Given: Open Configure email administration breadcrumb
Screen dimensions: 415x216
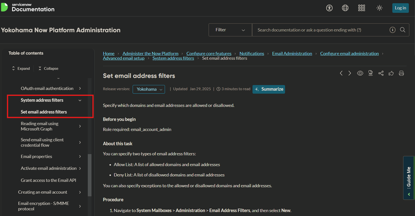Looking at the screenshot, I should [349, 53].
